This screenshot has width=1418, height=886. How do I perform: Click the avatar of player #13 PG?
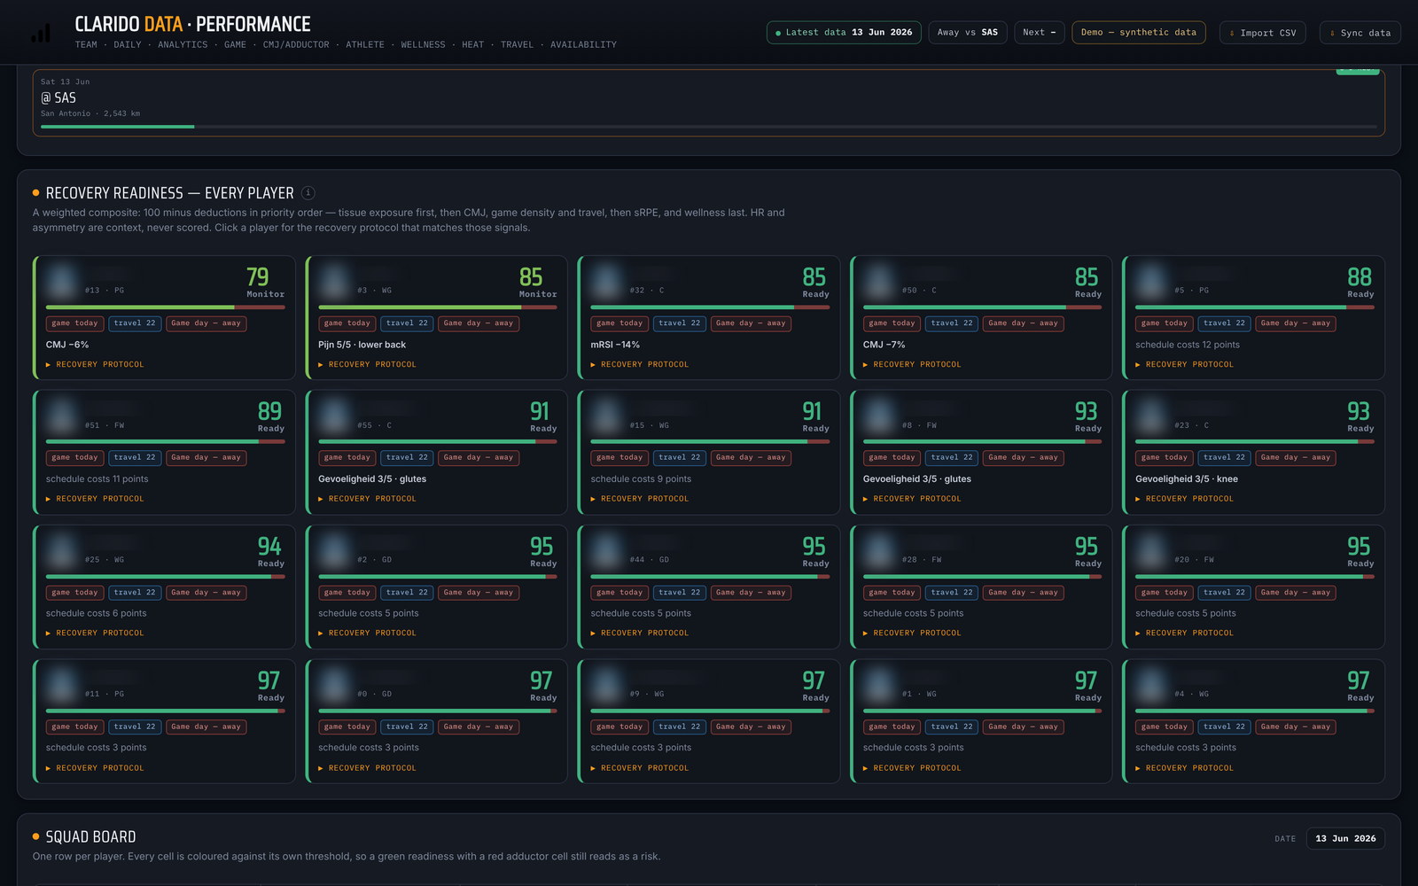click(x=62, y=283)
